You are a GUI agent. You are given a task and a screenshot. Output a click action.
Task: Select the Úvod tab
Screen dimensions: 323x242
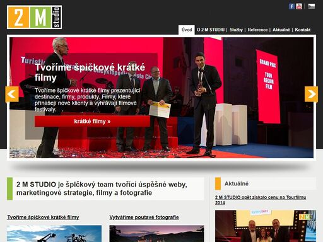[187, 30]
